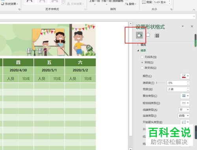Close the Format Shape pane
This screenshot has height=150, width=197.
pos(192,26)
